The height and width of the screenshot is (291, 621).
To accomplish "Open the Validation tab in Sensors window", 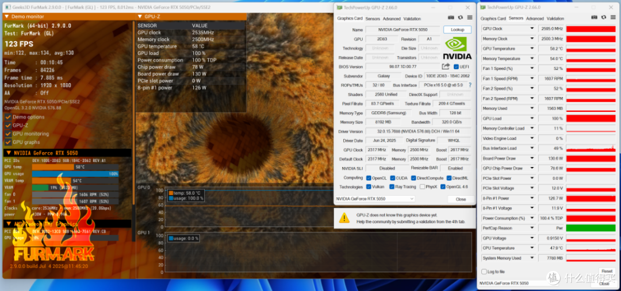I will pyautogui.click(x=555, y=18).
